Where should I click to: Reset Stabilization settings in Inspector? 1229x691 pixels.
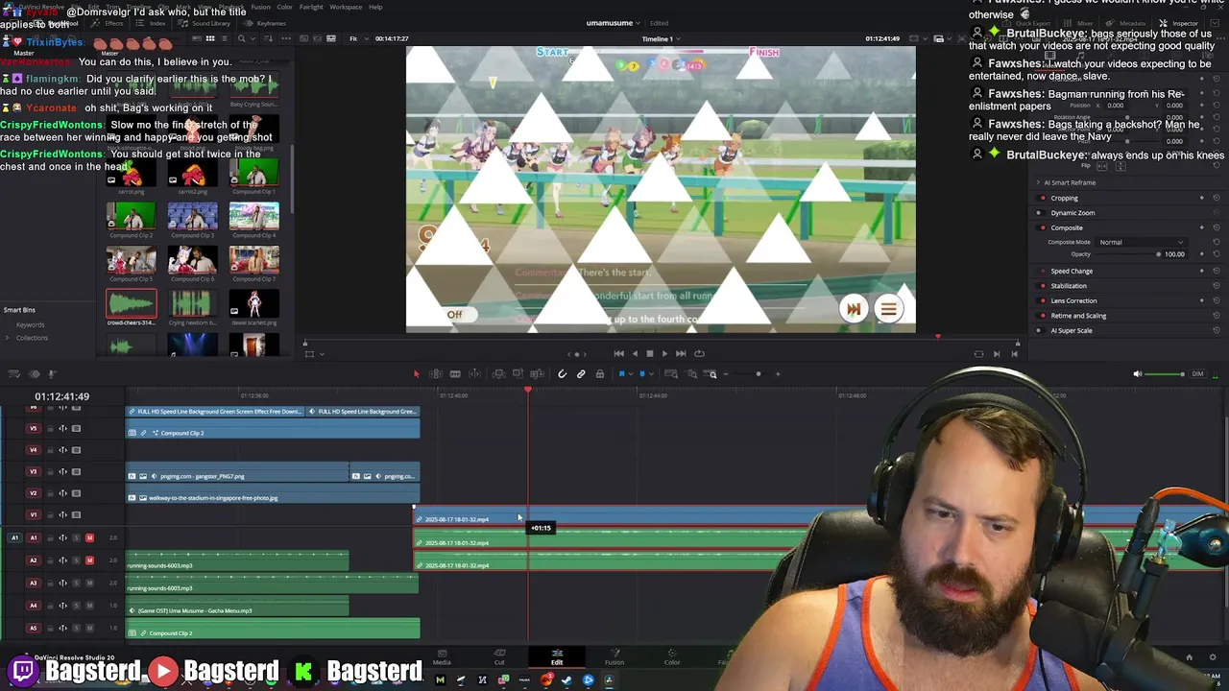(x=1217, y=286)
